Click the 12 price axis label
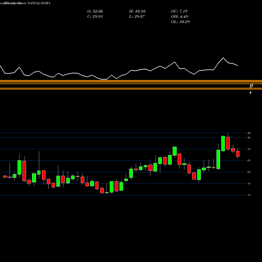This screenshot has width=262, height=262. click(x=249, y=195)
